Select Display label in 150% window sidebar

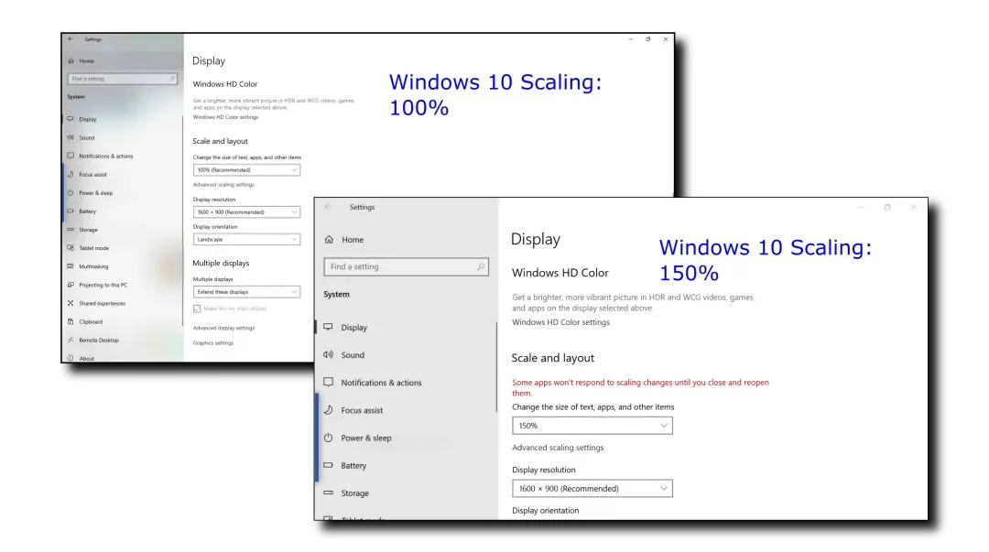pyautogui.click(x=353, y=328)
